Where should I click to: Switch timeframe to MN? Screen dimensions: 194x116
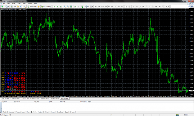[122, 6]
